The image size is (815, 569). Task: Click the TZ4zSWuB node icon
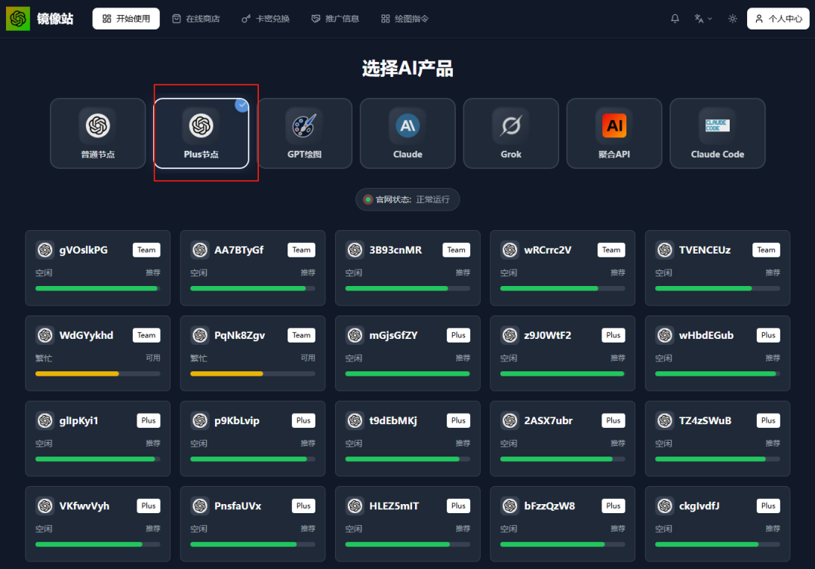(665, 420)
